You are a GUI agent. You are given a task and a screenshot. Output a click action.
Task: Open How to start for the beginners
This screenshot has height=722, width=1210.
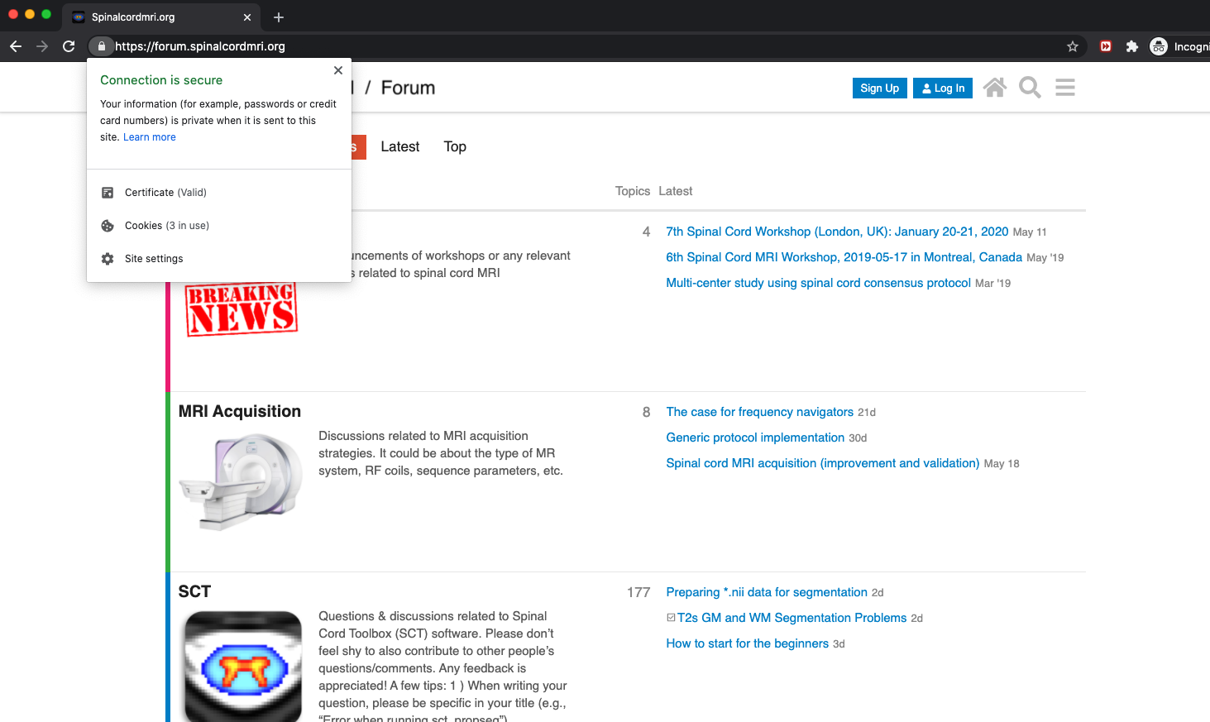[x=747, y=643]
